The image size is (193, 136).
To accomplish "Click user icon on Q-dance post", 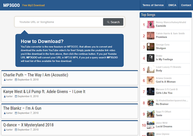I will [x=5, y=130].
